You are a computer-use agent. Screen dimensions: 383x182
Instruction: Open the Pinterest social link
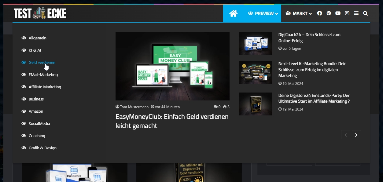click(329, 13)
